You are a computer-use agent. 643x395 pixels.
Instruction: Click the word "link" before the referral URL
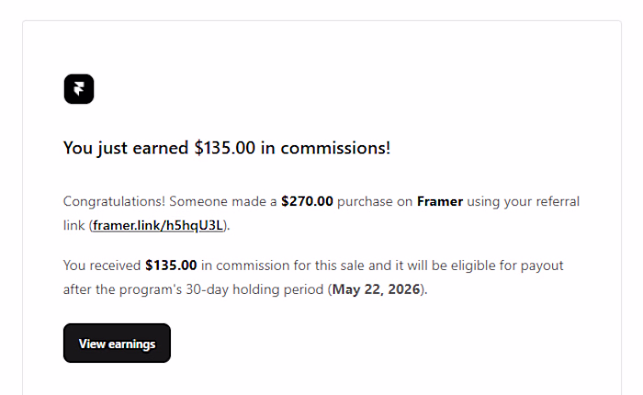(x=74, y=224)
